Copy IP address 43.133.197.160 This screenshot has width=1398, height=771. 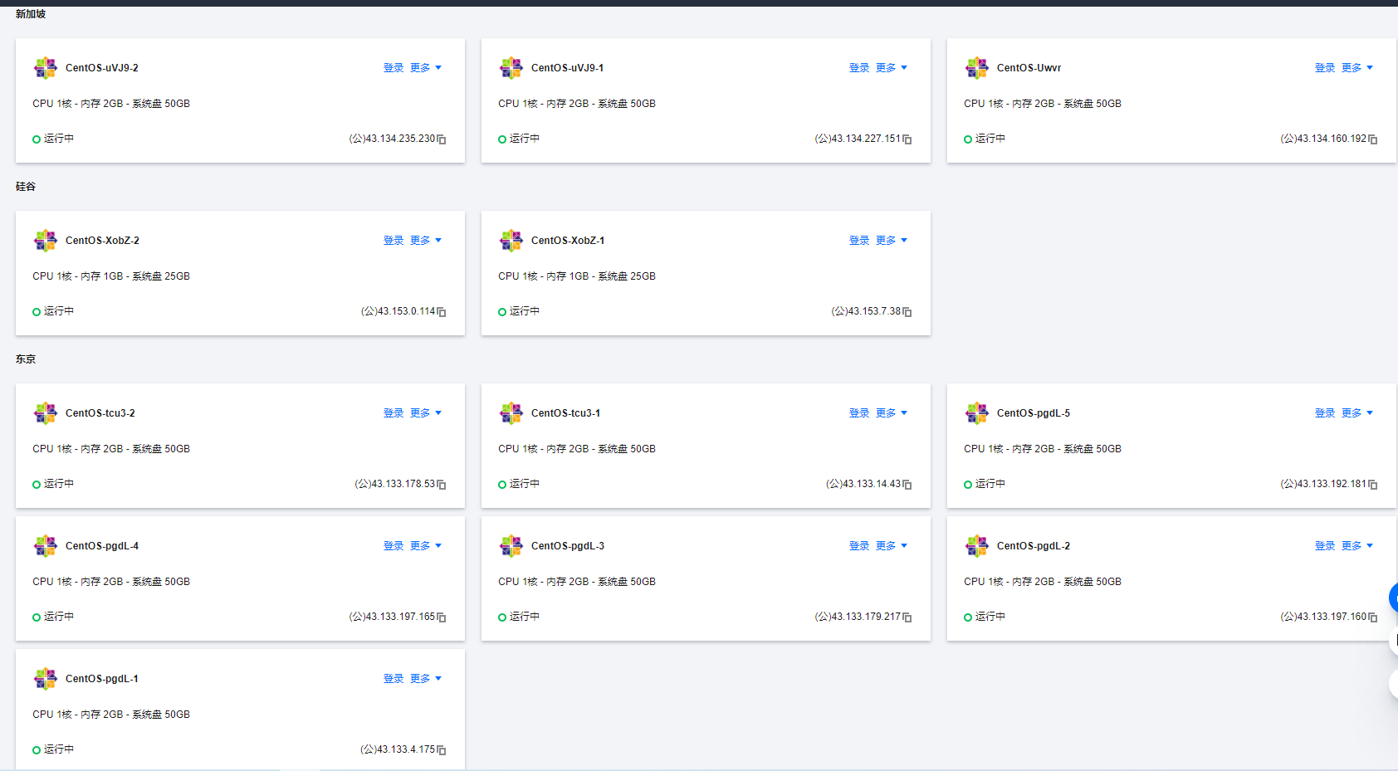[x=1373, y=617]
